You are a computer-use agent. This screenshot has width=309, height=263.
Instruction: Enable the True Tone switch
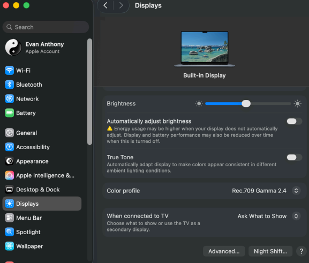click(294, 157)
